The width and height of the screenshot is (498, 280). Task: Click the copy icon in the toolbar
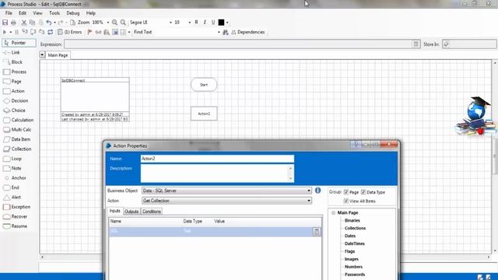[32, 23]
